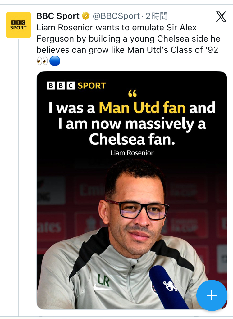Viewport: 233px width, 319px height.
Task: Click the gold verified badge
Action: click(x=86, y=16)
